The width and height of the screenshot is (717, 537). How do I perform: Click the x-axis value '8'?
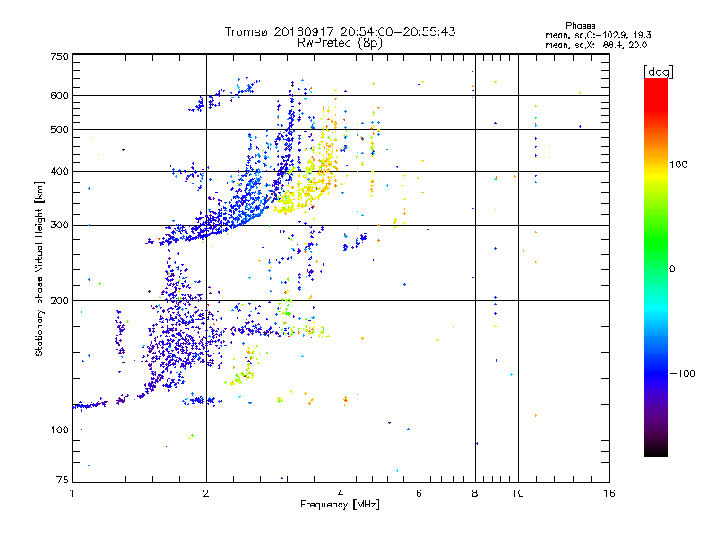475,493
